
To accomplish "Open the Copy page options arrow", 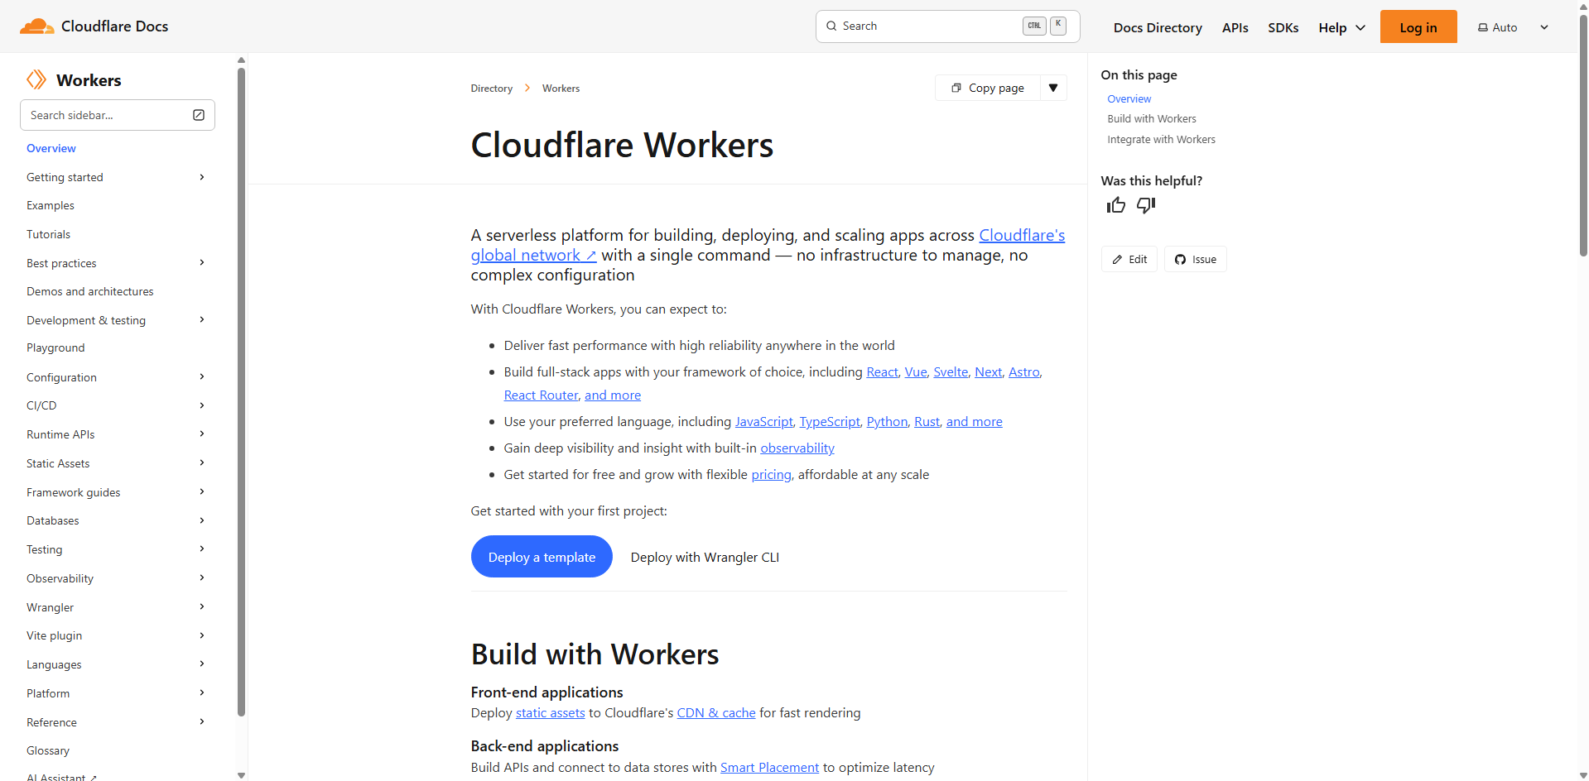I will pos(1053,88).
